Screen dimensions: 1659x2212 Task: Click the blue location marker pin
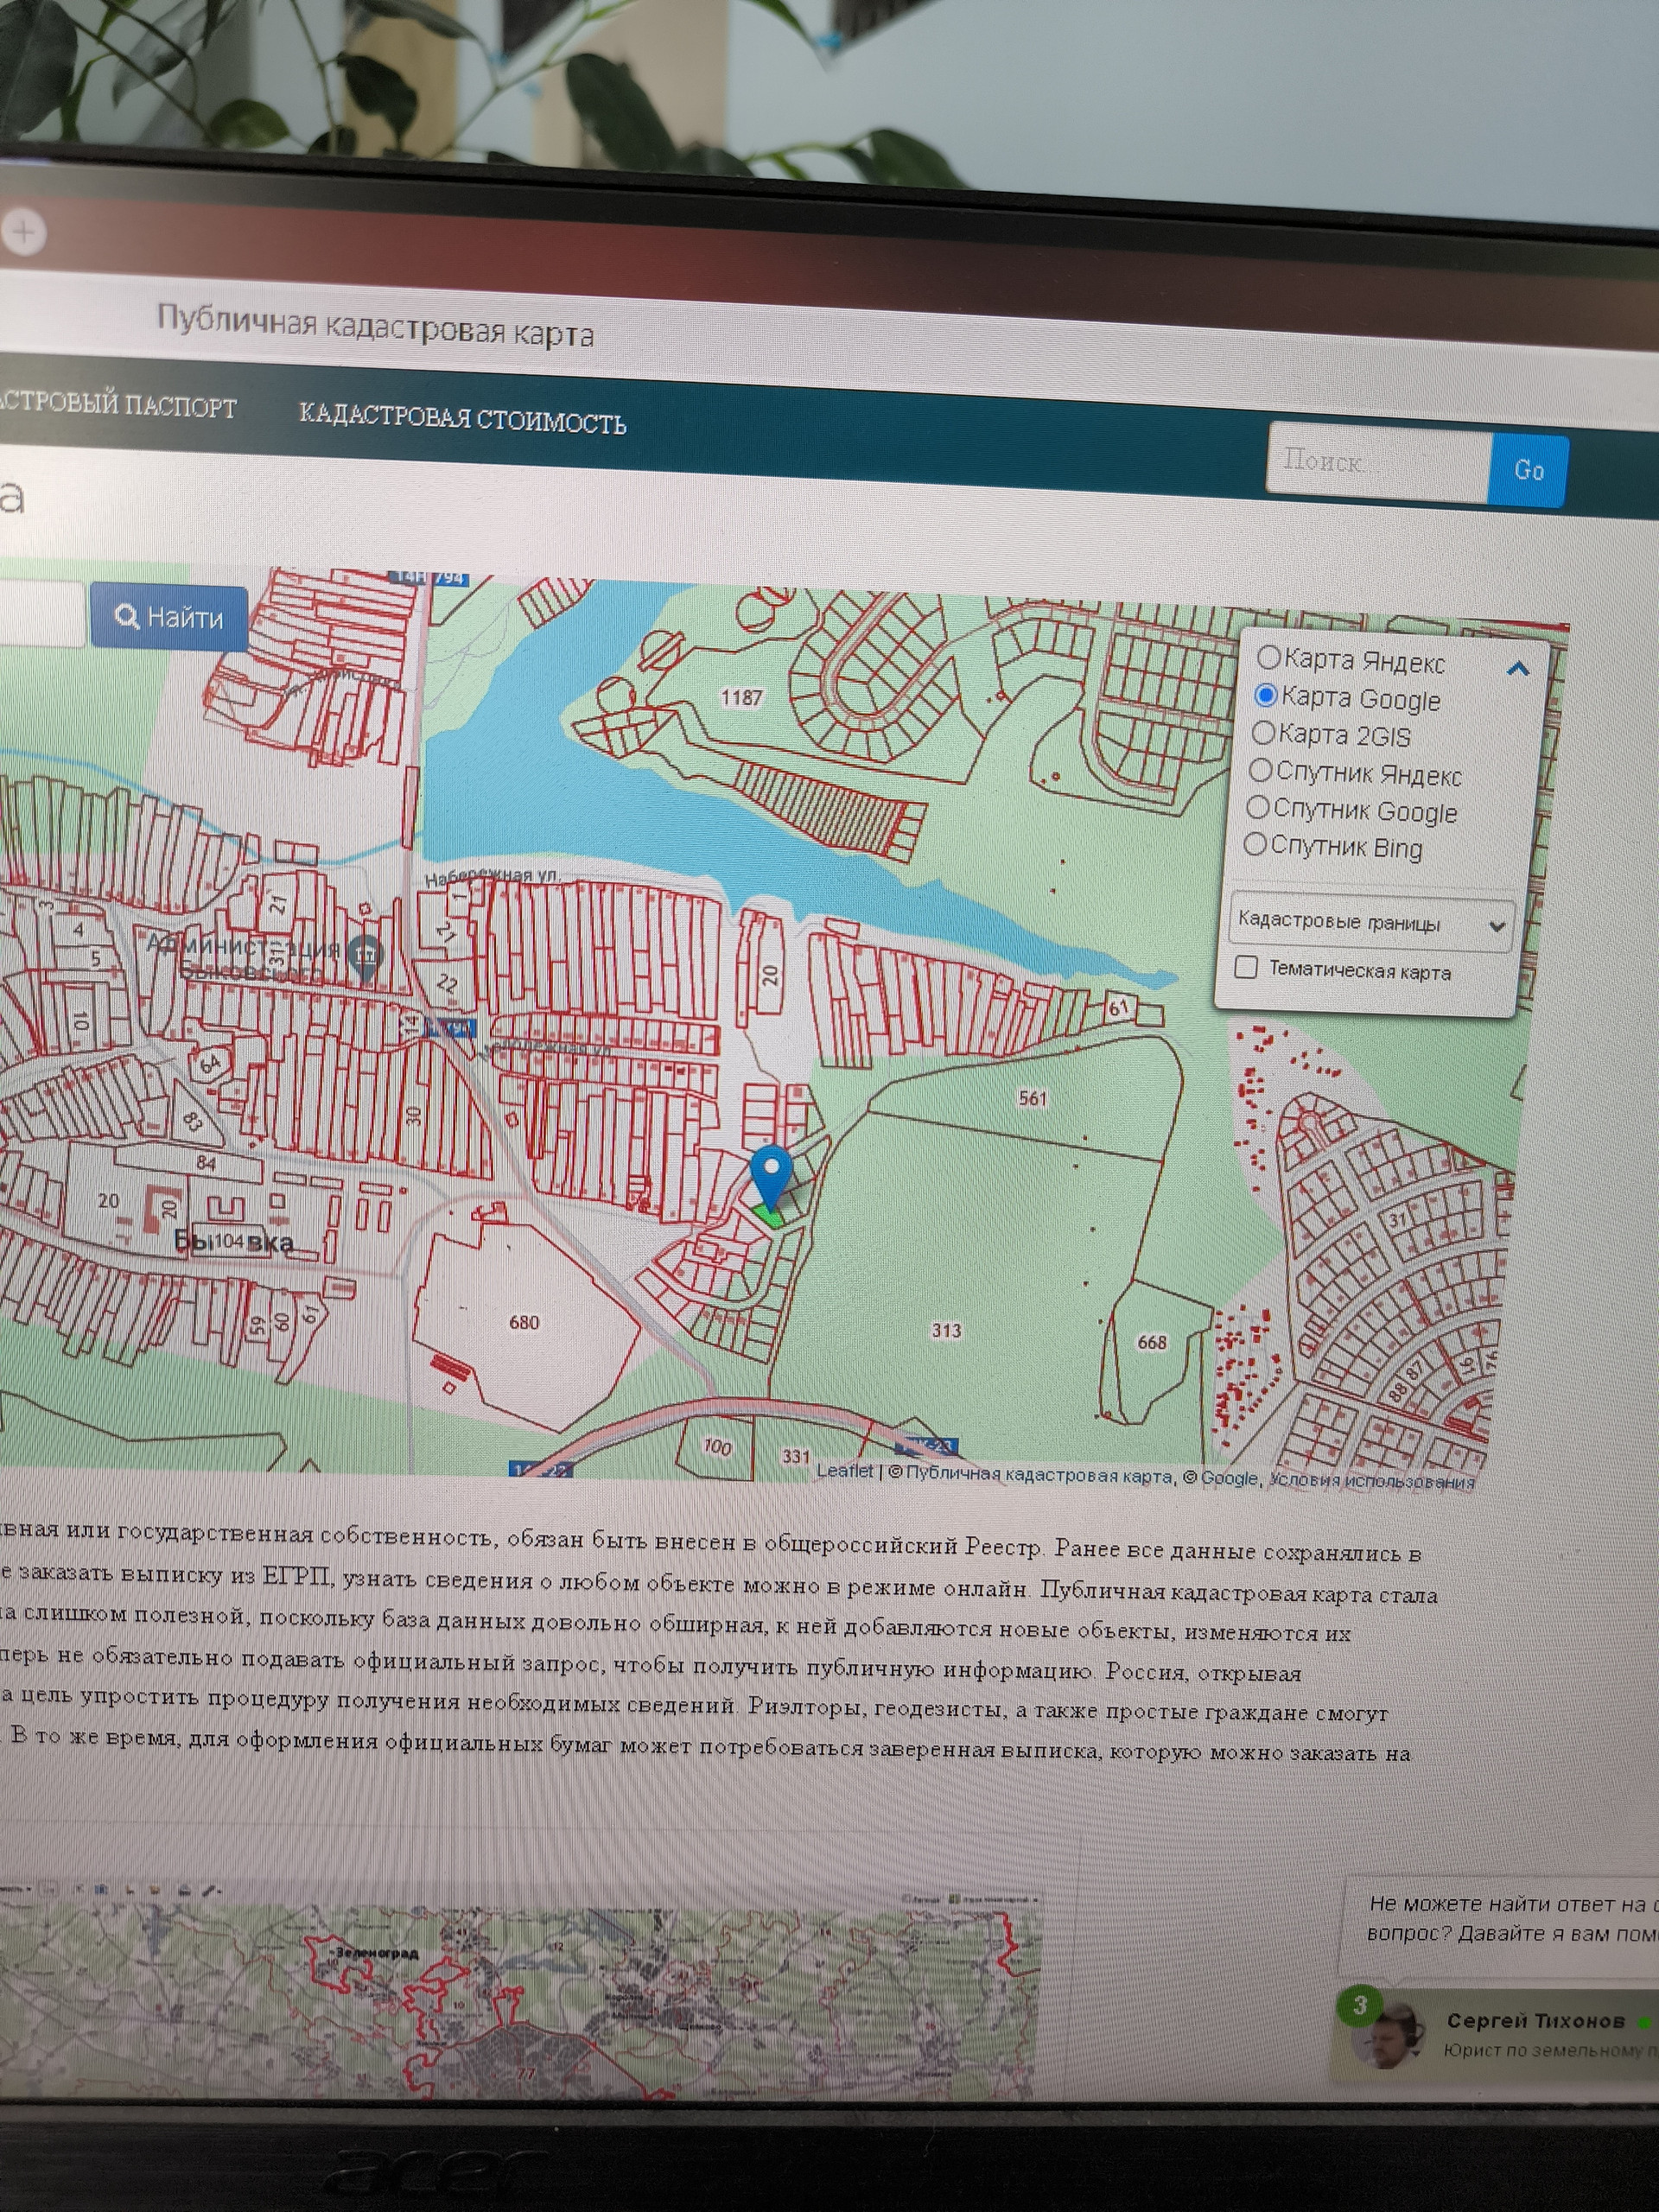(770, 1173)
